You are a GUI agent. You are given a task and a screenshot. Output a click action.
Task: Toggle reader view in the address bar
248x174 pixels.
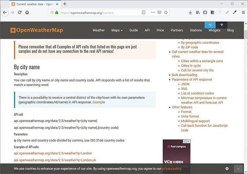tap(143, 12)
